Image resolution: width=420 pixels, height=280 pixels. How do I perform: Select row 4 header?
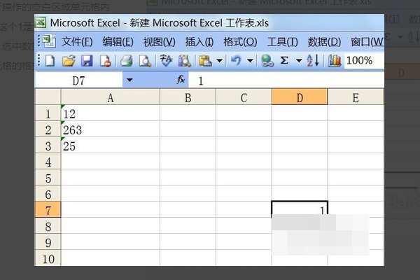tap(48, 161)
